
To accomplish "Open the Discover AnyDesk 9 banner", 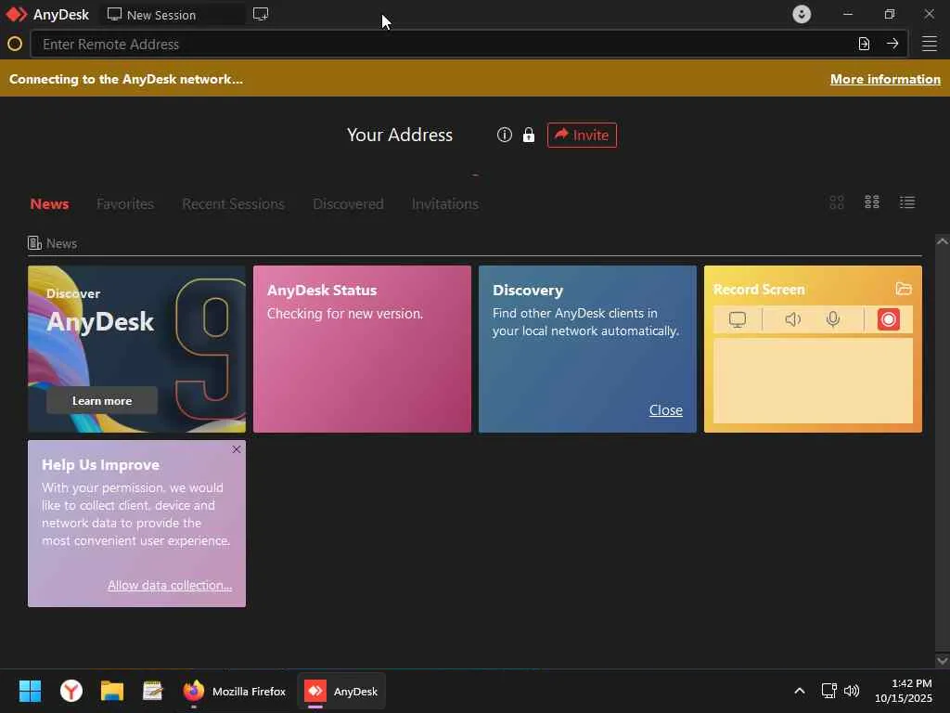I will [x=136, y=349].
